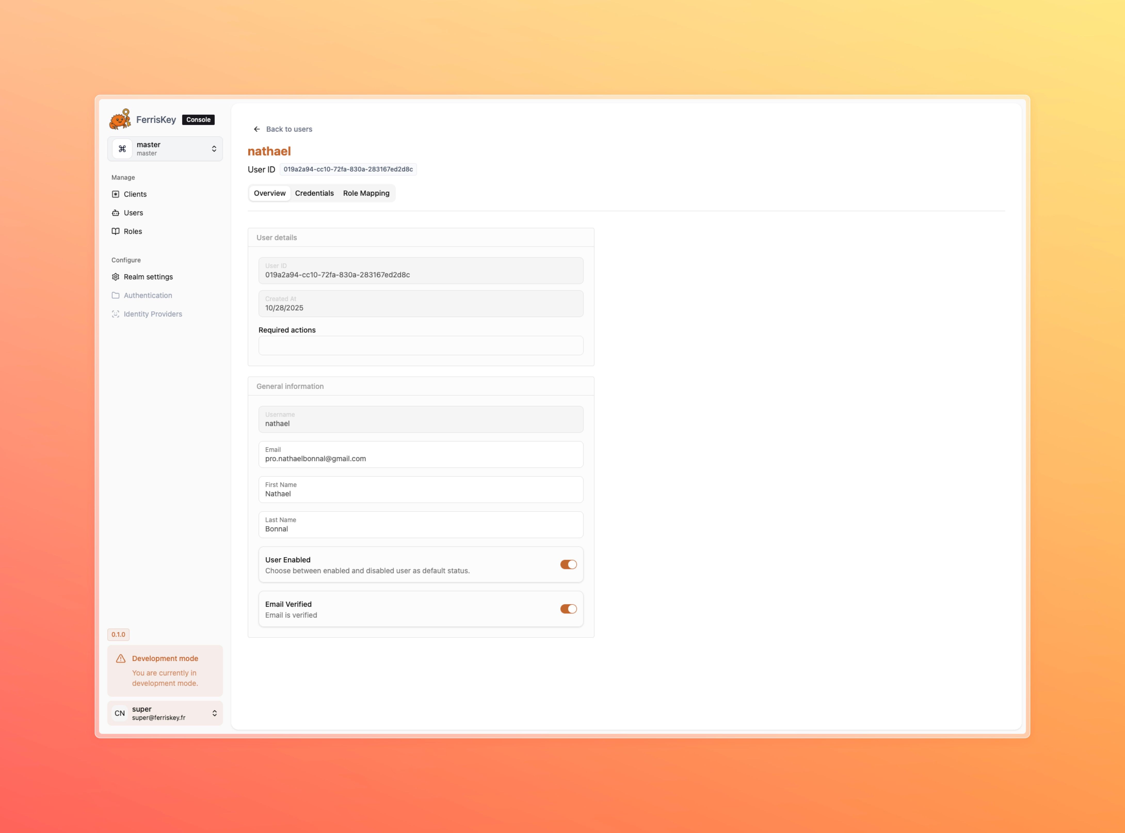Open the Role Mapping tab
This screenshot has height=833, width=1125.
pos(366,193)
